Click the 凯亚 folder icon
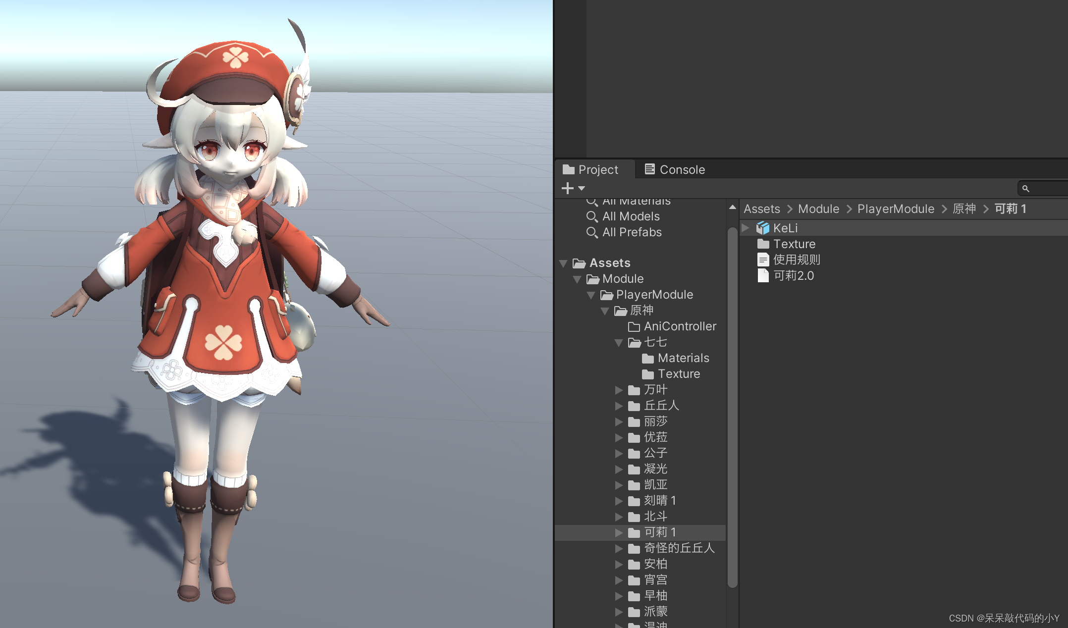Image resolution: width=1068 pixels, height=628 pixels. click(634, 485)
